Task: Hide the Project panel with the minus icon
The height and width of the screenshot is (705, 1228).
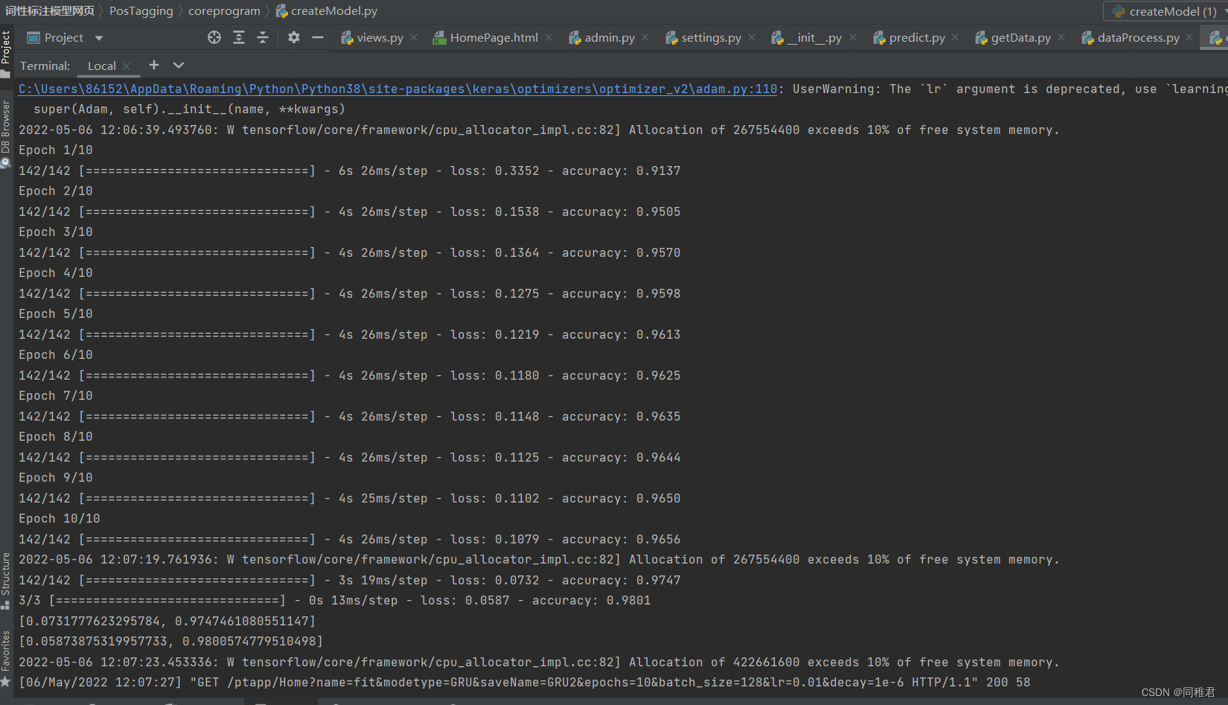Action: pos(318,37)
